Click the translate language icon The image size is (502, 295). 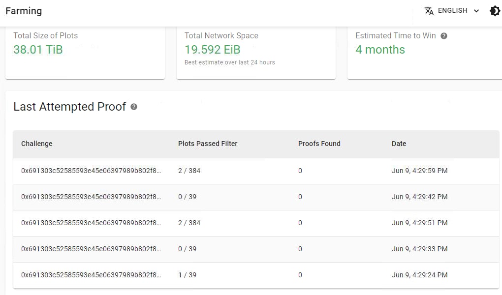coord(429,11)
